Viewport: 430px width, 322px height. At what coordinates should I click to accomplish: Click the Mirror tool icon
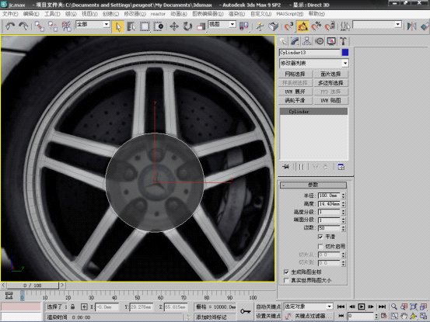point(411,26)
